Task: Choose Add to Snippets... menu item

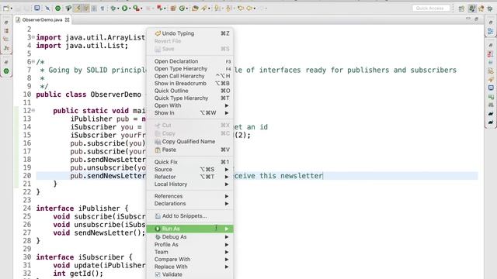Action: (x=189, y=216)
